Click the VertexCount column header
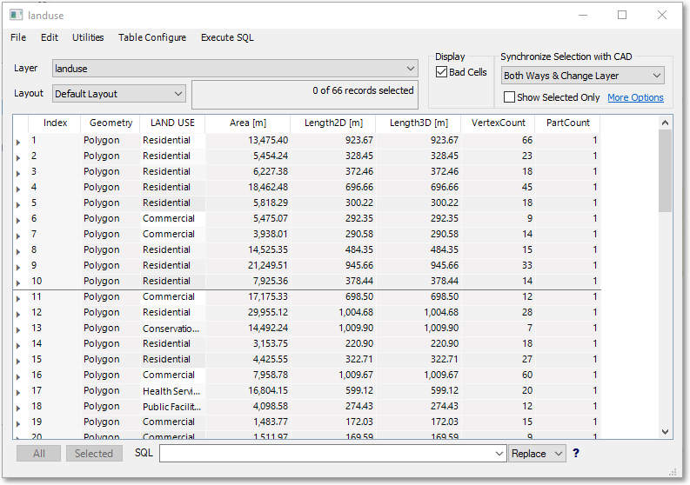 [498, 123]
